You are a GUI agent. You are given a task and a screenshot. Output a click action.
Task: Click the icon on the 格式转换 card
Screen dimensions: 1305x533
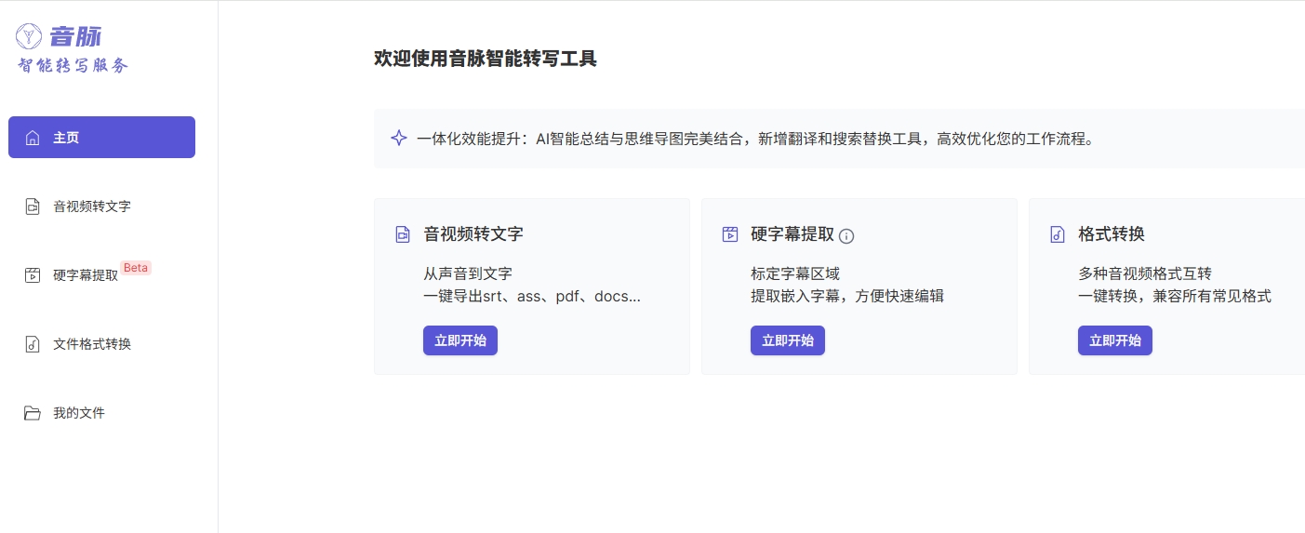[x=1058, y=234]
